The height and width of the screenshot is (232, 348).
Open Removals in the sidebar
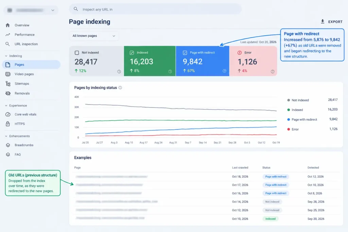click(22, 93)
